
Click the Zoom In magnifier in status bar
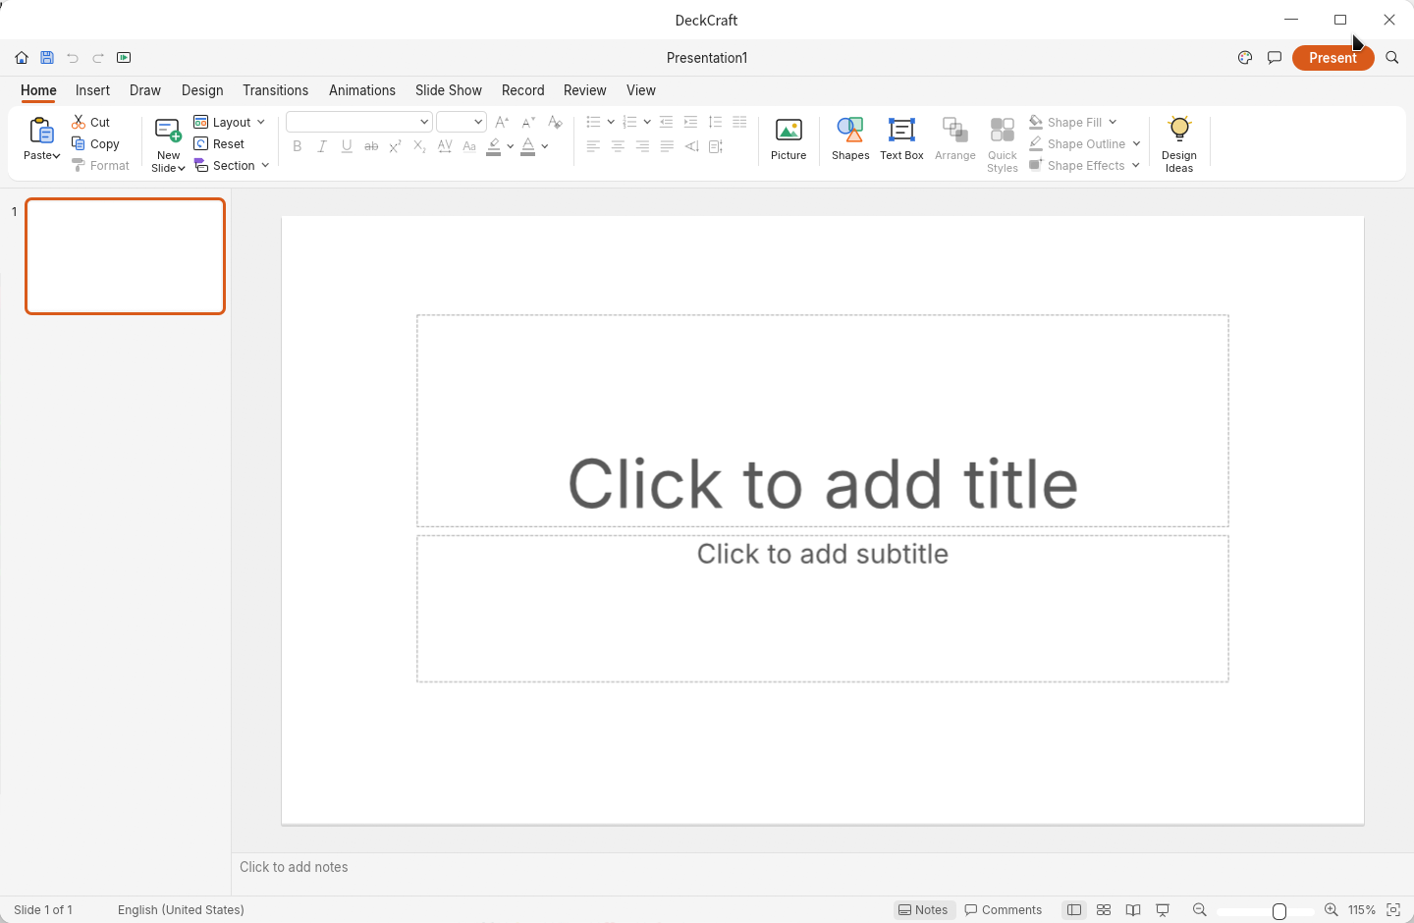tap(1332, 910)
